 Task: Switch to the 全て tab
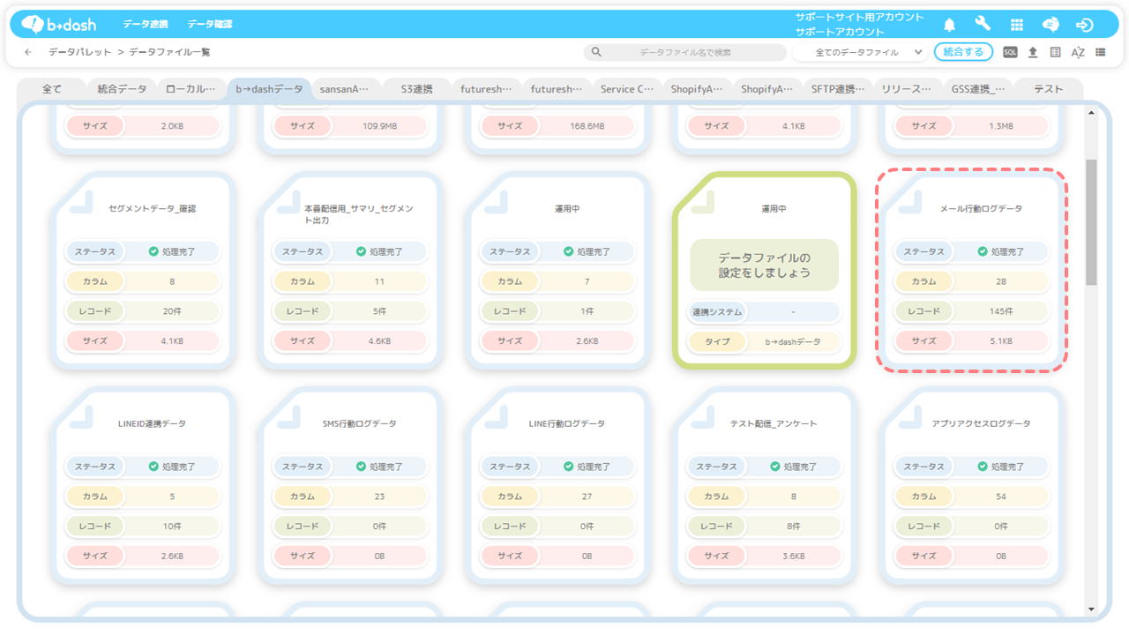52,89
